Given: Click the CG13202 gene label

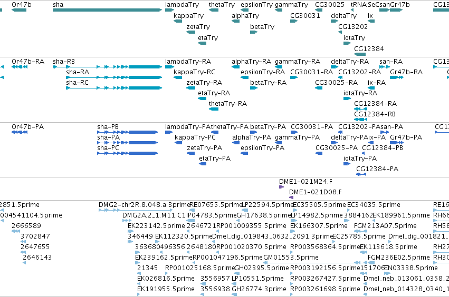Looking at the screenshot, I should pyautogui.click(x=353, y=26).
